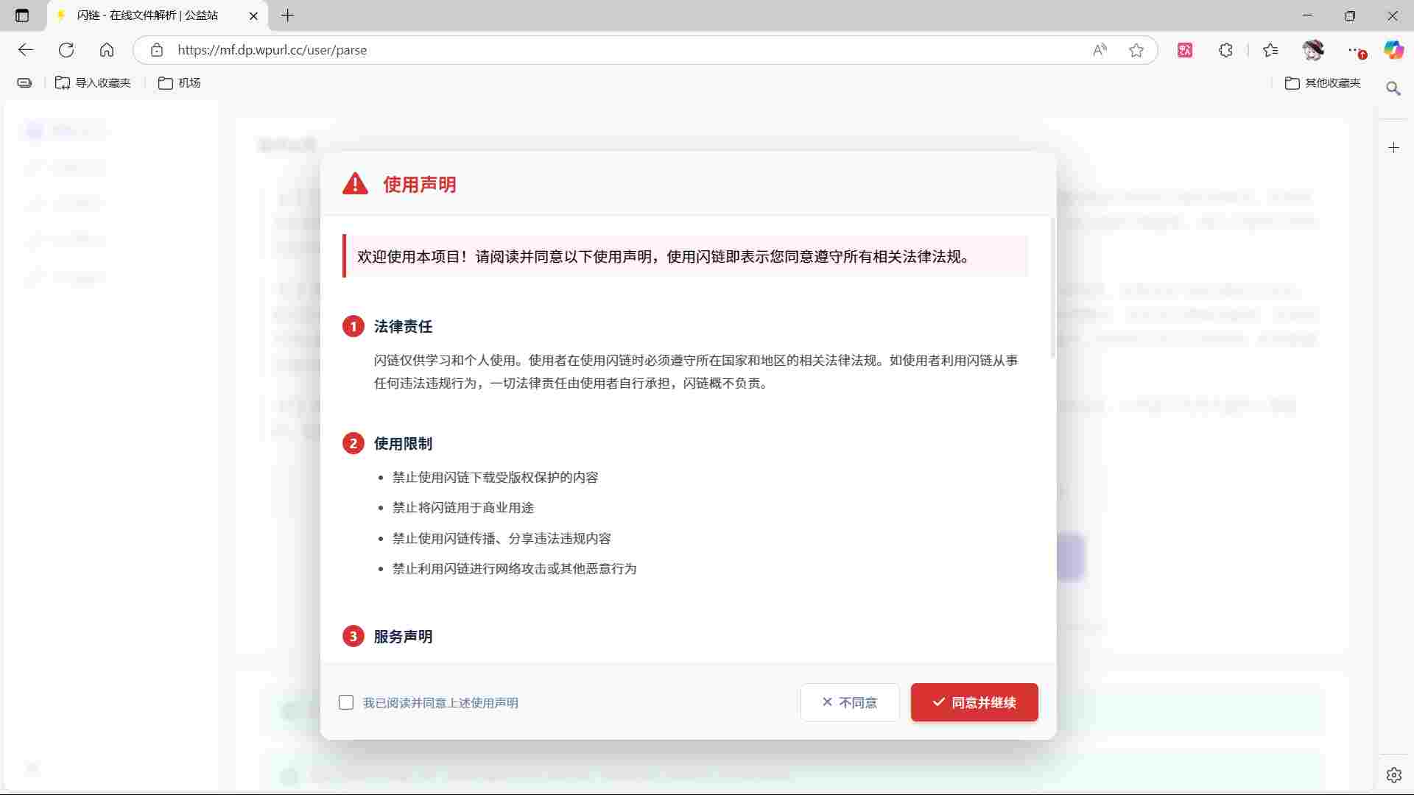Add page to favorites via the star icon
The image size is (1414, 795).
1136,50
